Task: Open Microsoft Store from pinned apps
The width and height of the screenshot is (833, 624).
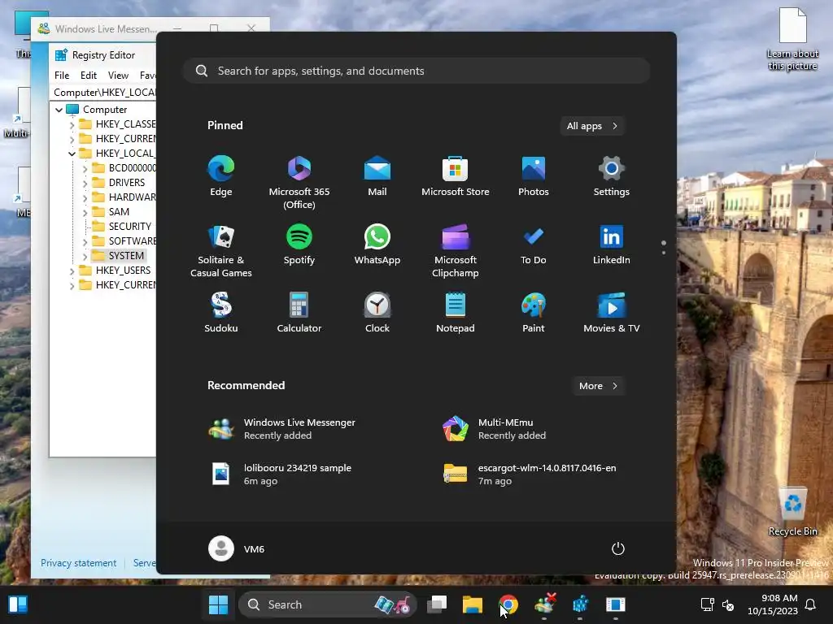Action: (456, 176)
